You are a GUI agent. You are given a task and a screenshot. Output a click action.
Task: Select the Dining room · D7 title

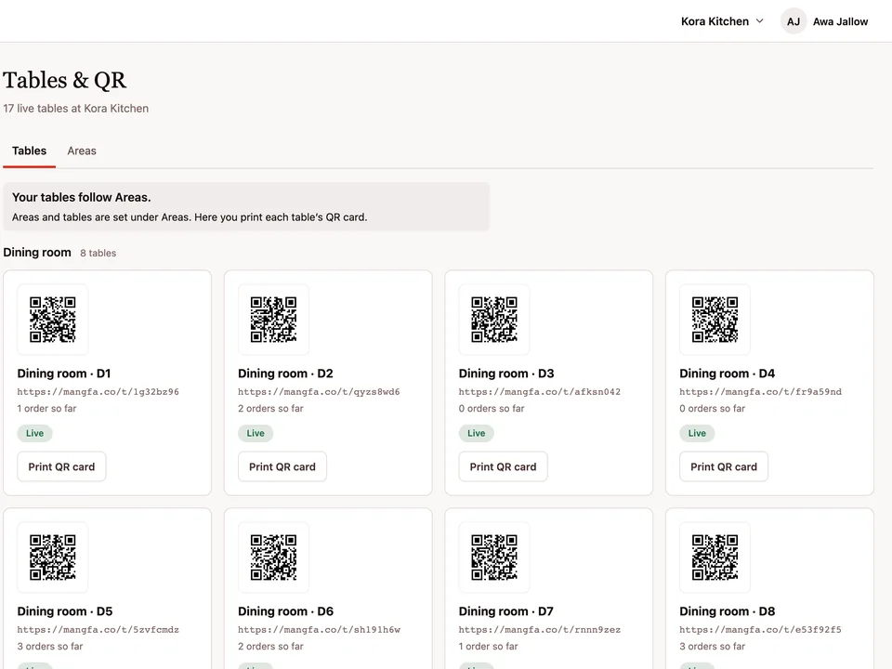505,611
